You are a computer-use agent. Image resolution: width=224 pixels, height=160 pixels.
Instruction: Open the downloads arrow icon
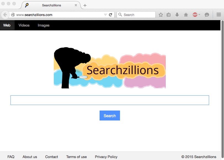pos(177,15)
